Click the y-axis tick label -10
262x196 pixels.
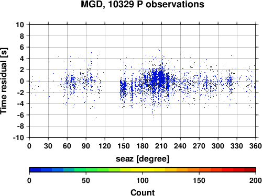[18, 137]
